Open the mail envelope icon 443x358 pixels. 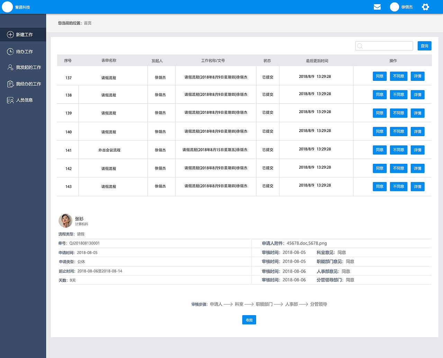[x=377, y=7]
